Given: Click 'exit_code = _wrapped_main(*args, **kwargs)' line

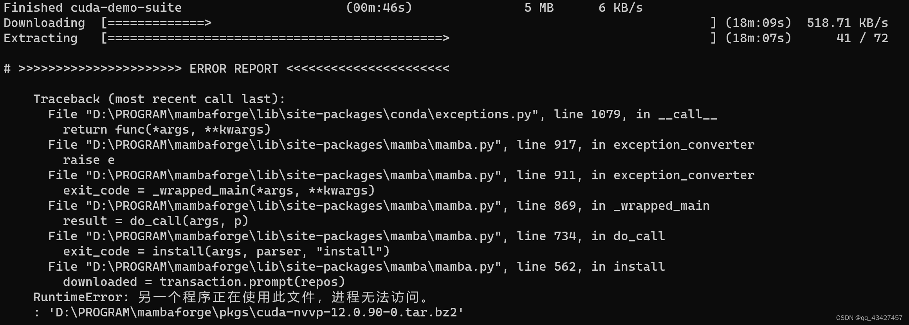Looking at the screenshot, I should [x=219, y=191].
